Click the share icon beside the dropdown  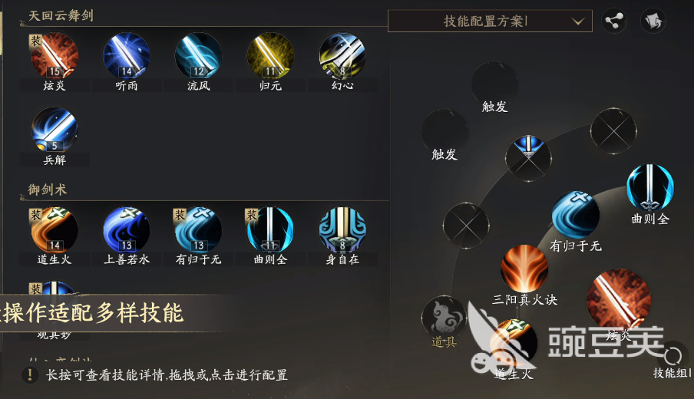(614, 21)
